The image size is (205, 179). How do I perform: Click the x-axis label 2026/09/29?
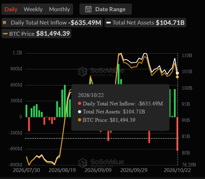pyautogui.click(x=134, y=170)
